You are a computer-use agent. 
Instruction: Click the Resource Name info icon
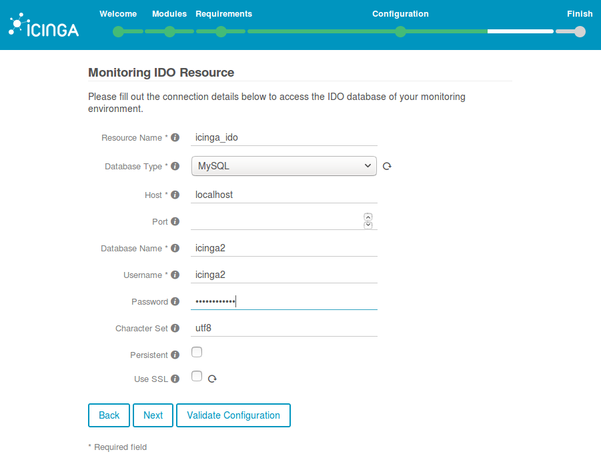(x=175, y=137)
